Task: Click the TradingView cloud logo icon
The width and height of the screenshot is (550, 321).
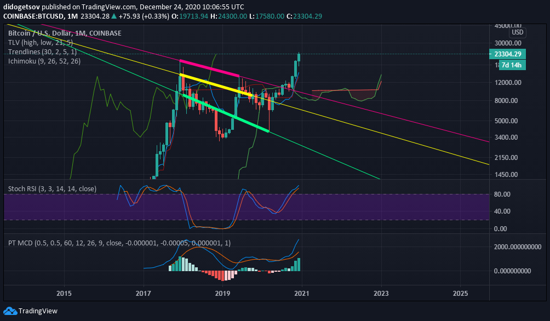Action: (10, 311)
